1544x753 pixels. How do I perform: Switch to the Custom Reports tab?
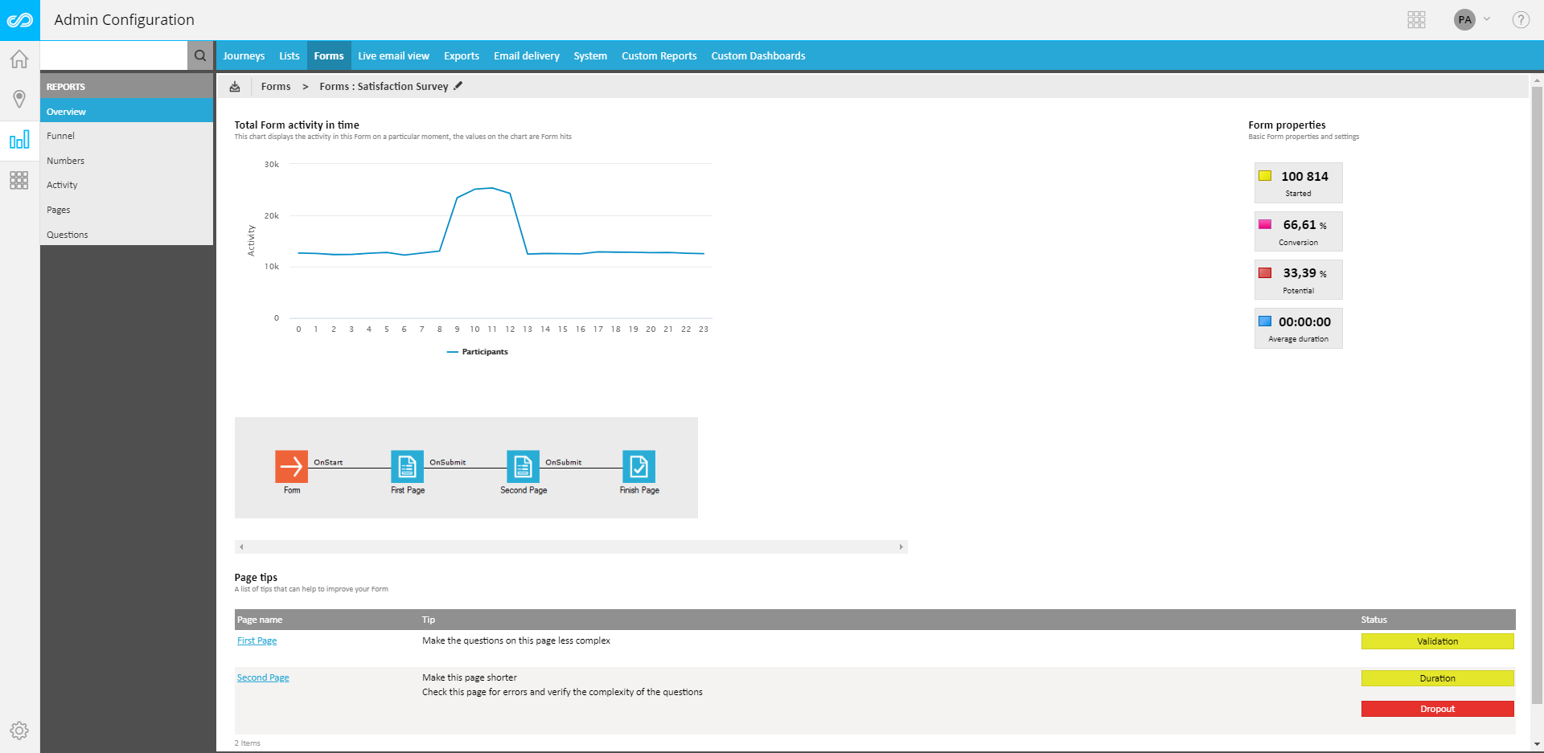(659, 56)
